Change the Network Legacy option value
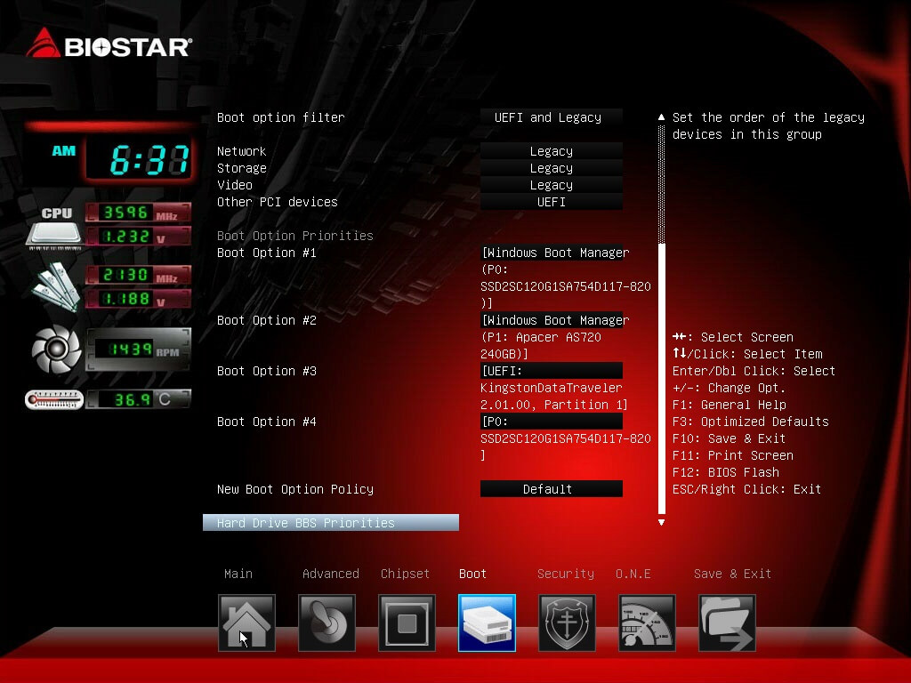 point(551,151)
